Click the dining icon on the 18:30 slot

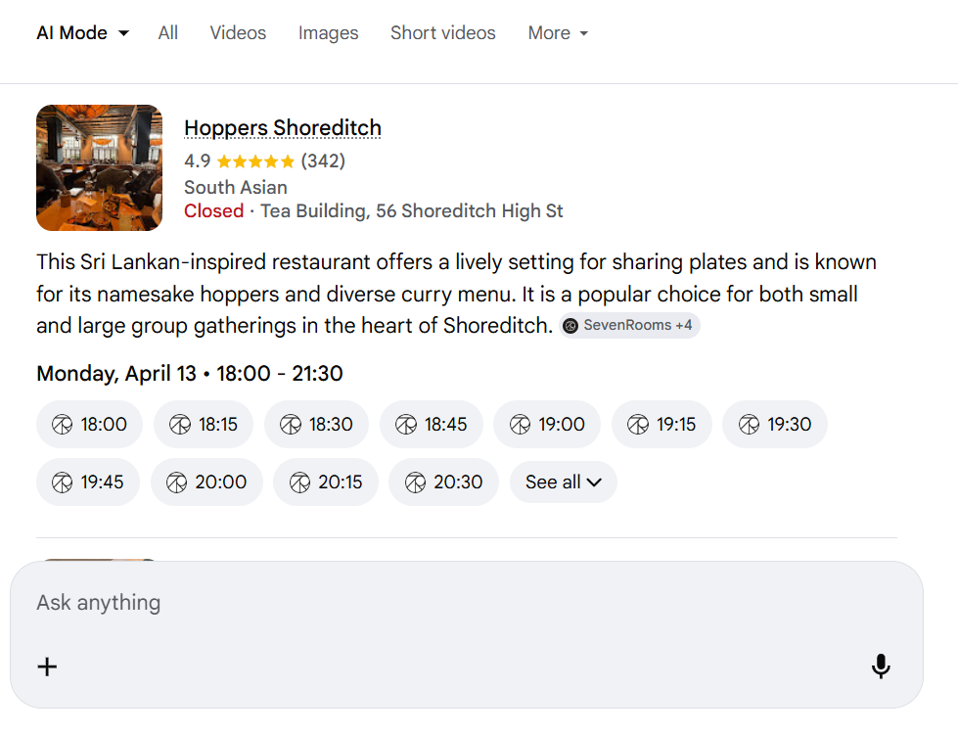point(291,424)
